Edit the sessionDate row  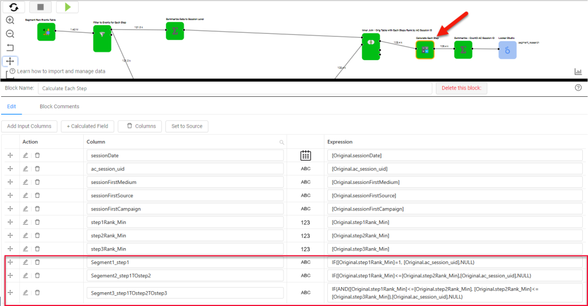click(25, 155)
